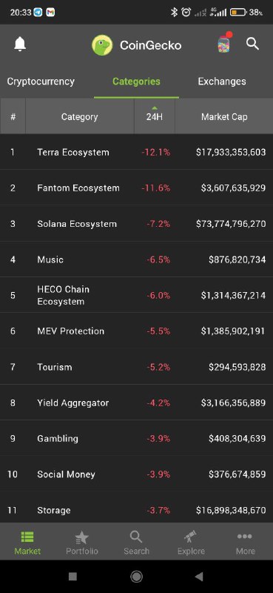Tap the CoinGecko gecko logo
Image resolution: width=273 pixels, height=593 pixels.
(x=102, y=45)
